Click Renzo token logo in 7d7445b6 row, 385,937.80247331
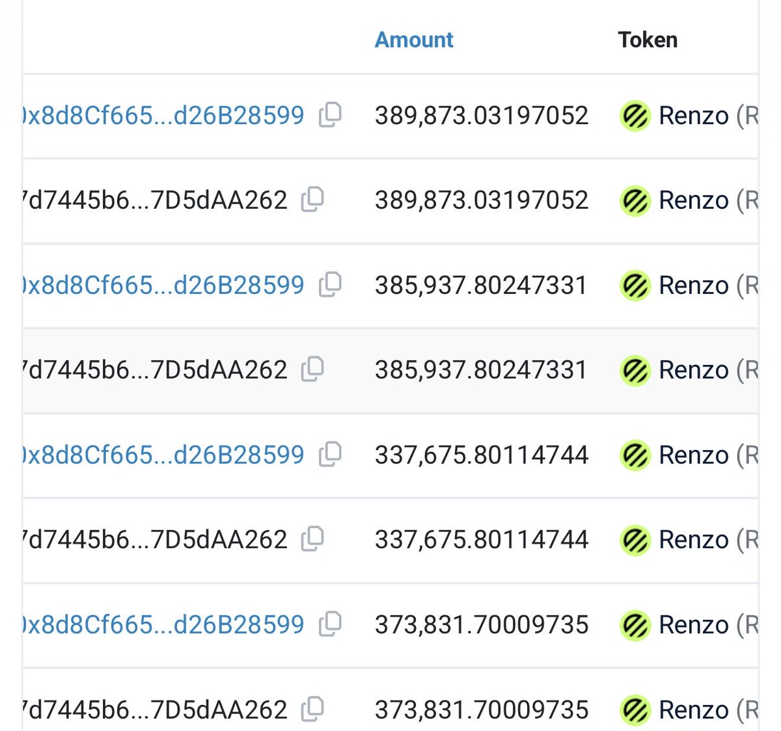 coord(635,370)
